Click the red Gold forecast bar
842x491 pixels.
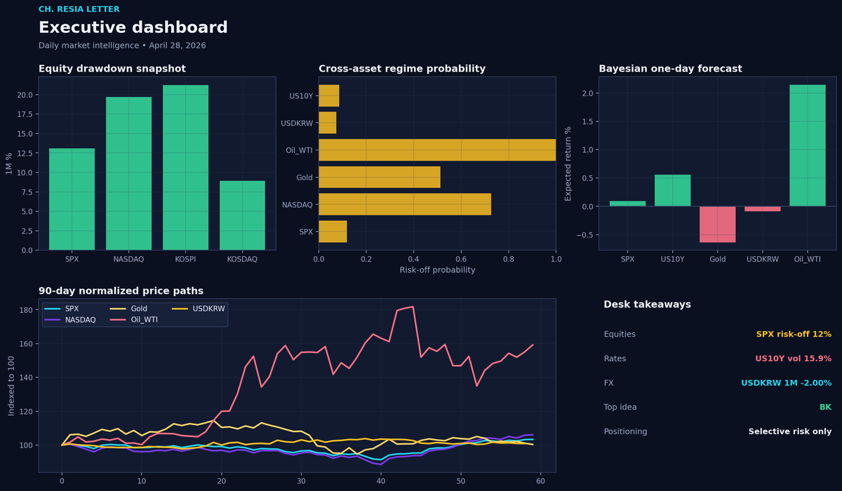718,224
